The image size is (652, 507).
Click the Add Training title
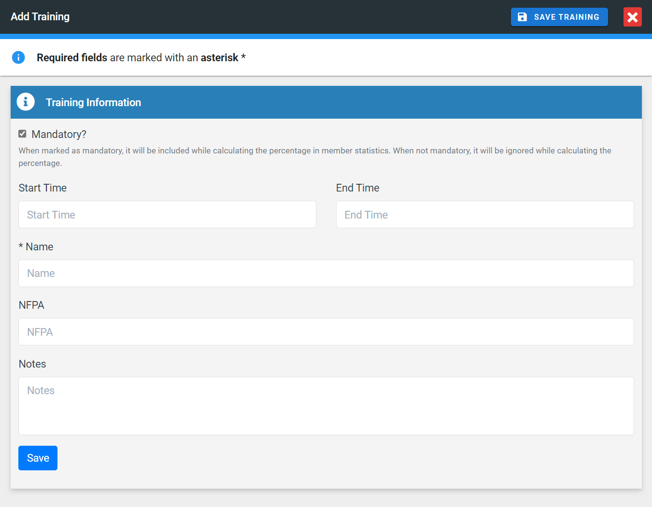click(40, 17)
